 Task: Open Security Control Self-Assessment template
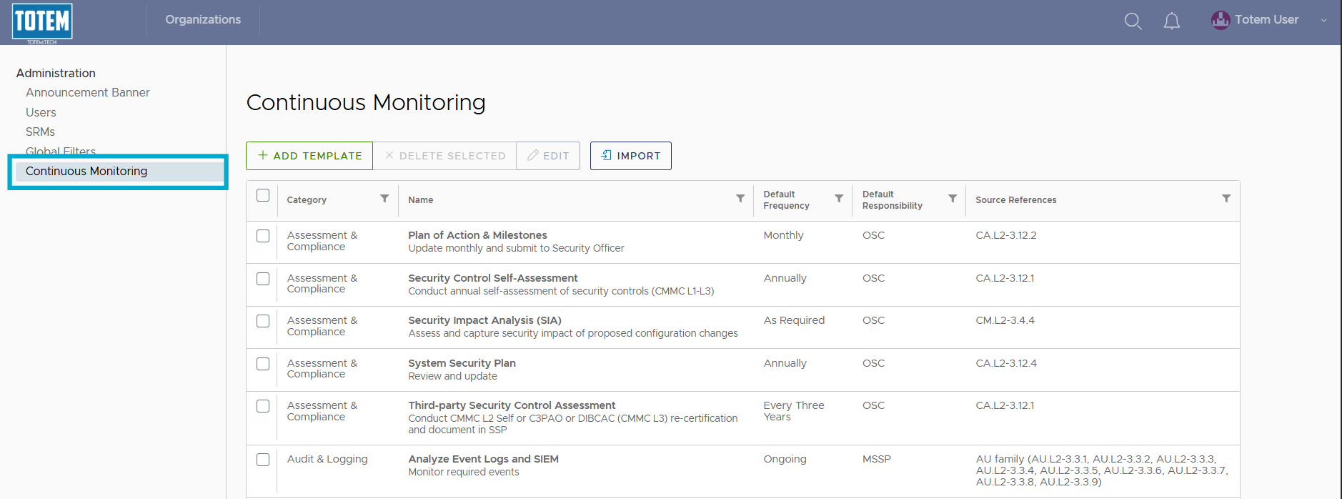coord(493,278)
